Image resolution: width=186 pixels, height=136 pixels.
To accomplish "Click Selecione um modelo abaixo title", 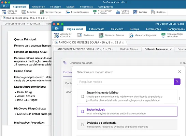I will [95, 72].
